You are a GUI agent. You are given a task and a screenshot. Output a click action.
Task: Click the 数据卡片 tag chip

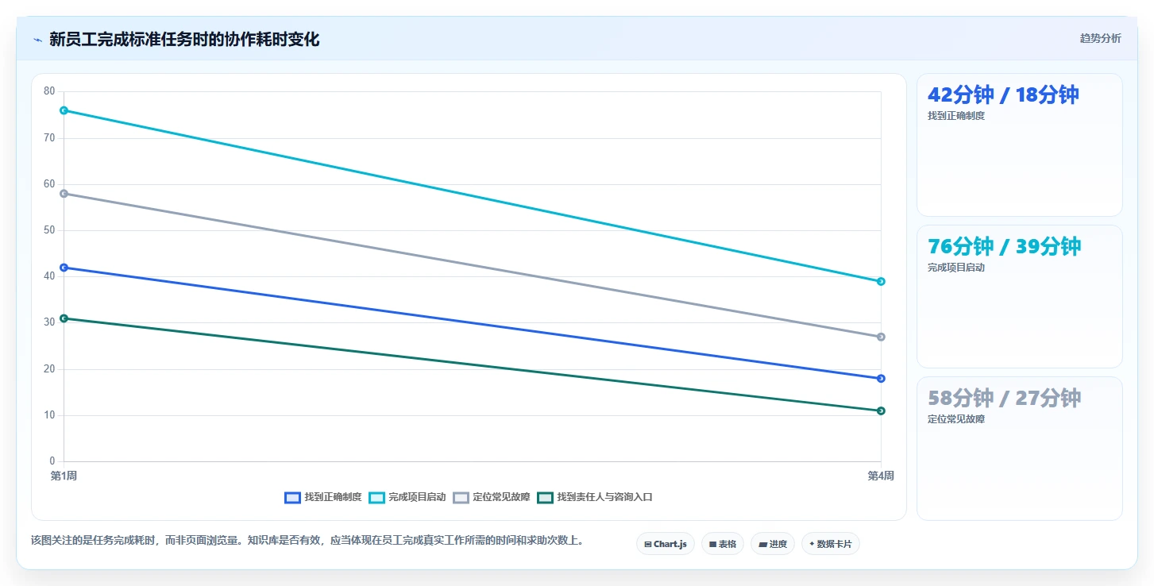coord(830,544)
